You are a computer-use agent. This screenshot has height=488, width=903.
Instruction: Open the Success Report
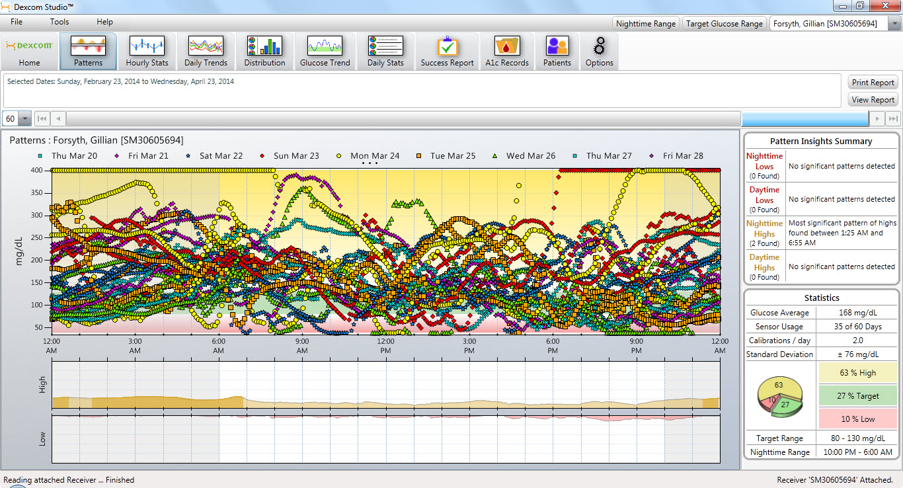447,52
